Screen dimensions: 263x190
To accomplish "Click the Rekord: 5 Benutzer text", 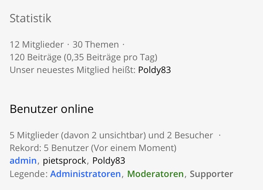I will [49, 148].
